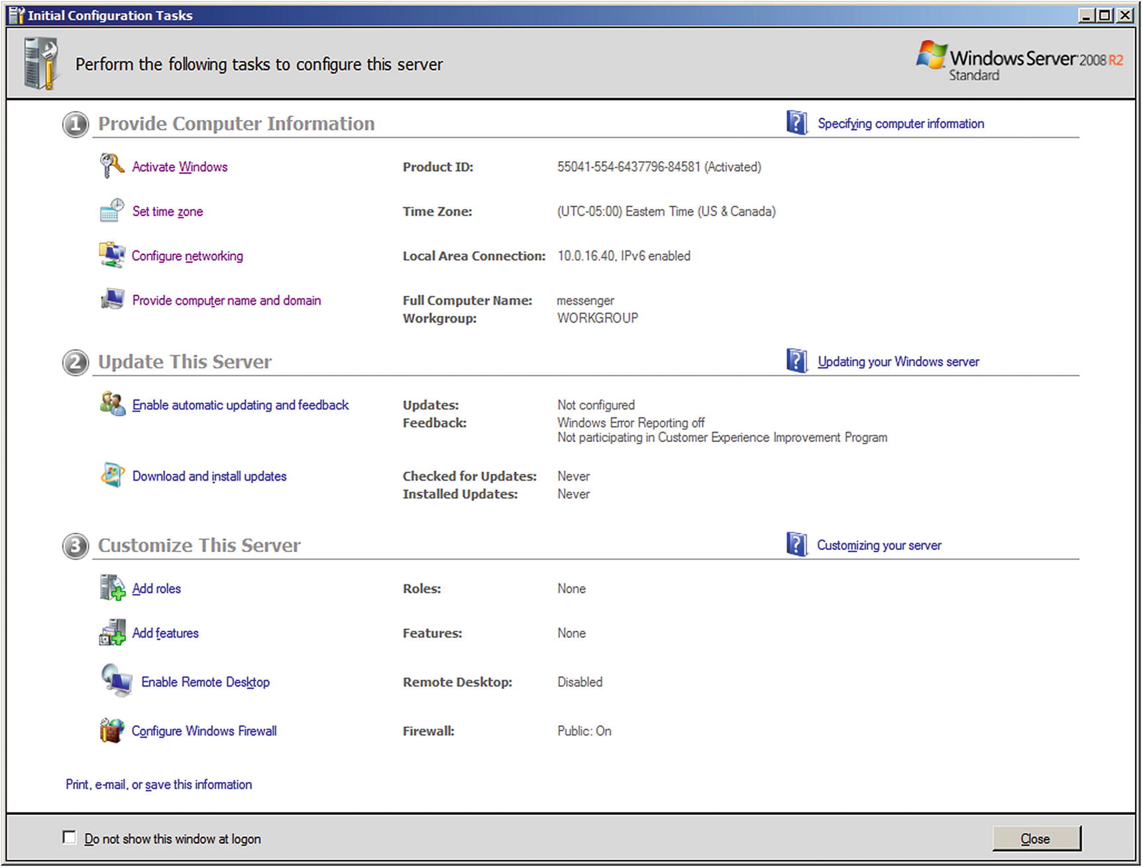1143x868 pixels.
Task: Close window using title bar X
Action: tap(1125, 15)
